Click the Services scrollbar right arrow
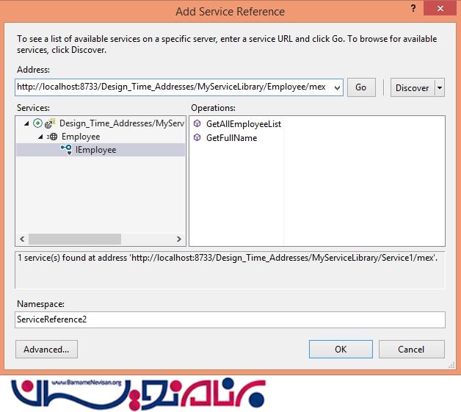Image resolution: width=461 pixels, height=412 pixels. [x=178, y=239]
